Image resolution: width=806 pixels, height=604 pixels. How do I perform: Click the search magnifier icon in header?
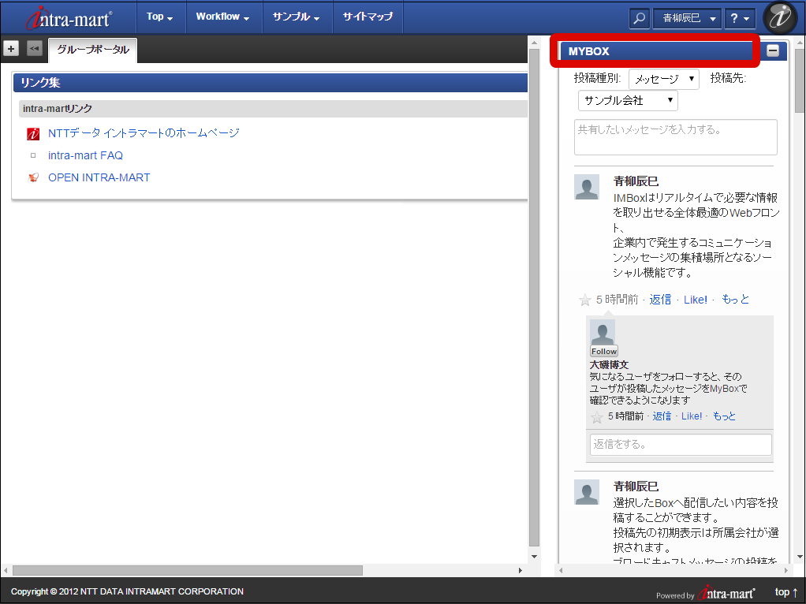(640, 17)
